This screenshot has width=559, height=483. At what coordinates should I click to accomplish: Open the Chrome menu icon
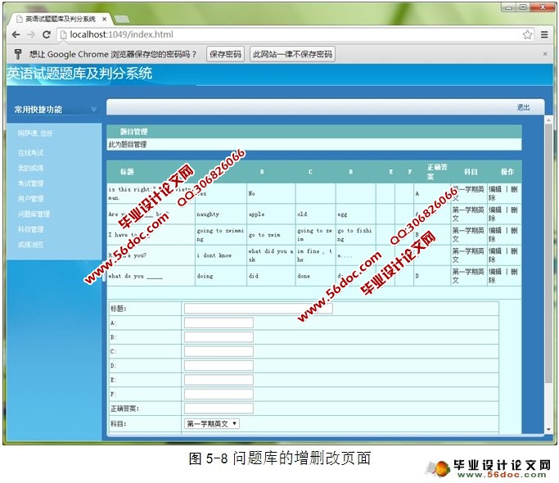pos(544,35)
